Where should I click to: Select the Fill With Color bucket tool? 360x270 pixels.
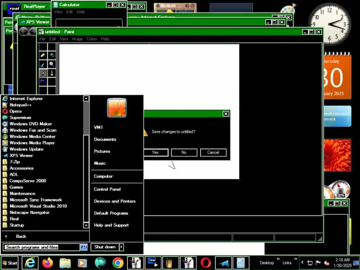pos(52,55)
